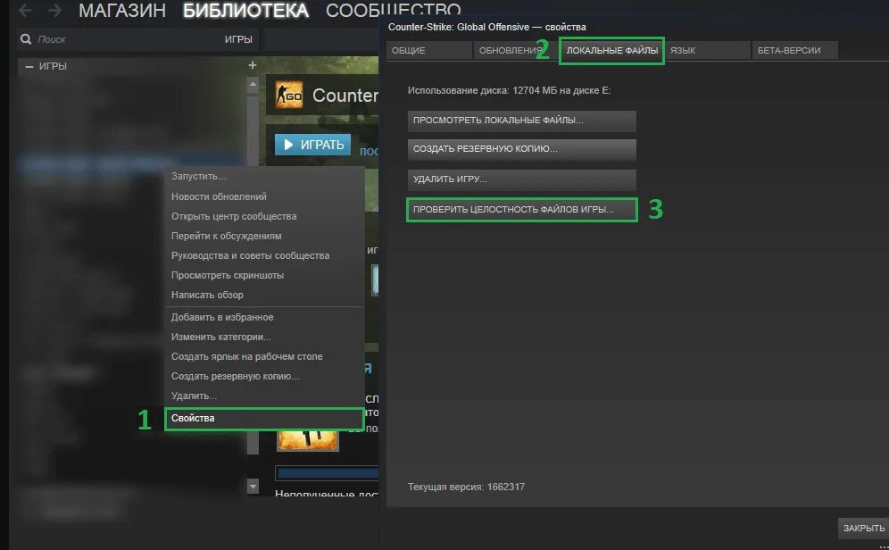The image size is (889, 550).
Task: Choose Открыть центр сообщества
Action: tap(264, 216)
